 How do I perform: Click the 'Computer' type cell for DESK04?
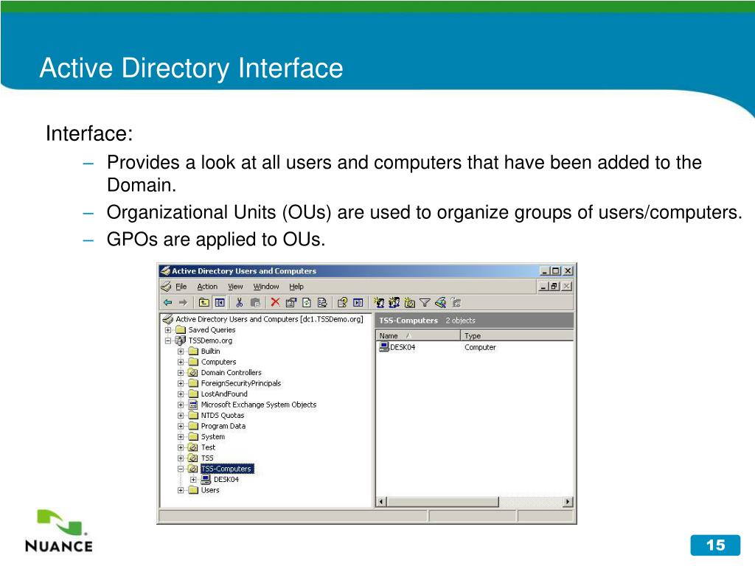[x=480, y=347]
